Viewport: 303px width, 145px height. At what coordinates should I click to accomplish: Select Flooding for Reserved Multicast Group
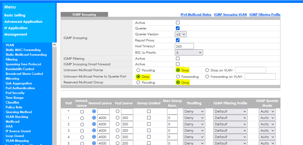click(138, 83)
